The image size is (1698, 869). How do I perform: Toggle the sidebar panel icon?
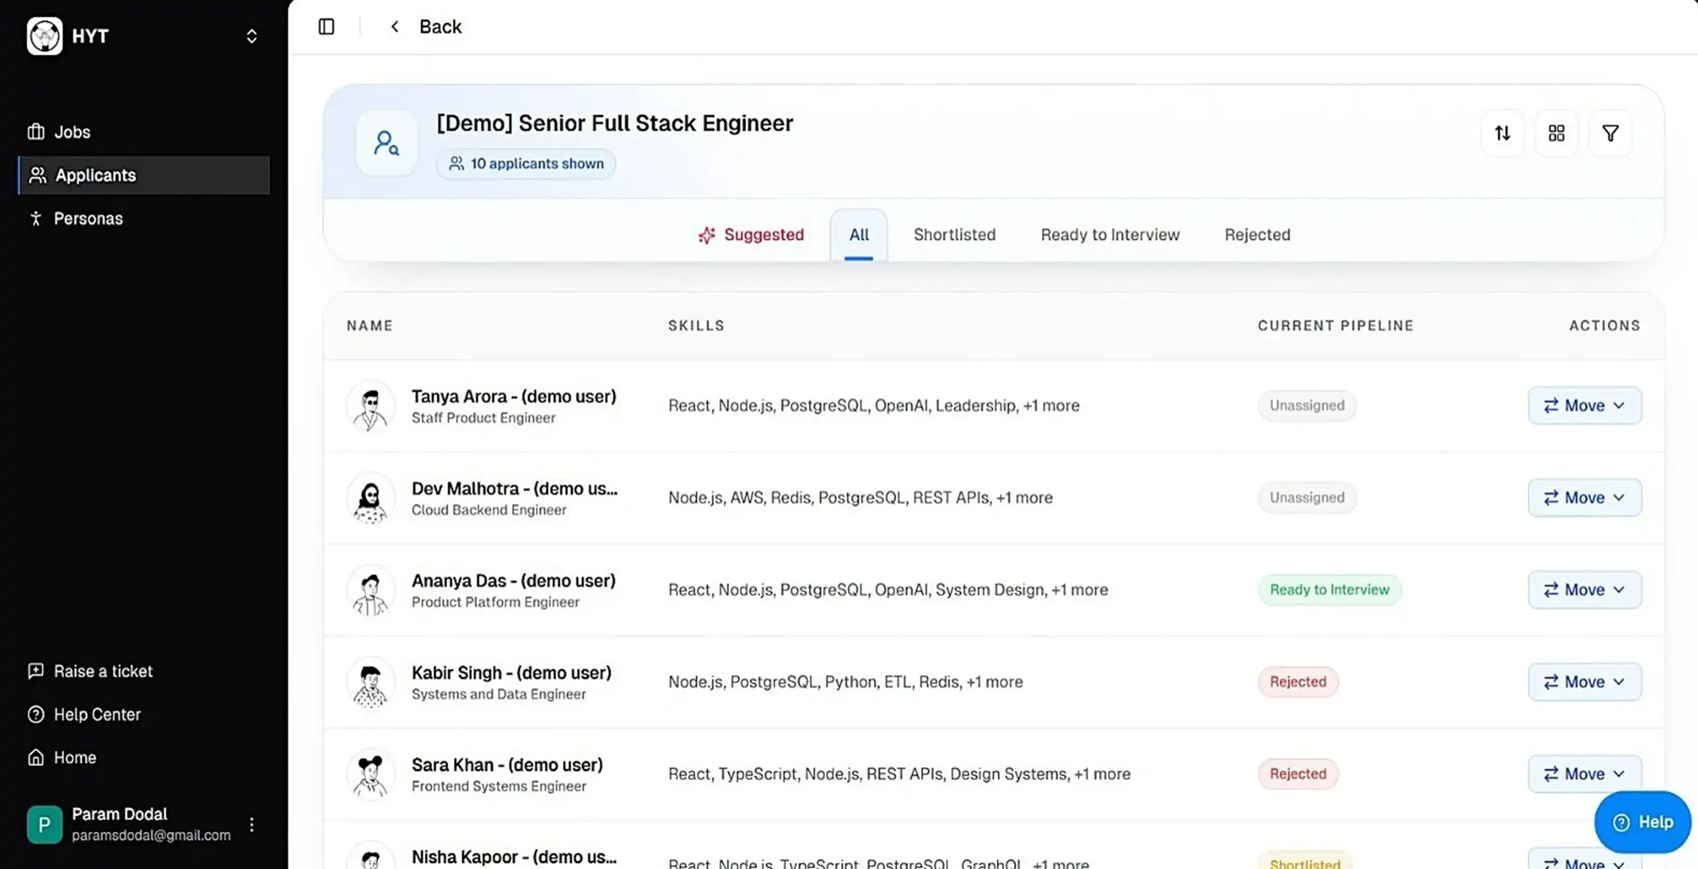(x=326, y=26)
